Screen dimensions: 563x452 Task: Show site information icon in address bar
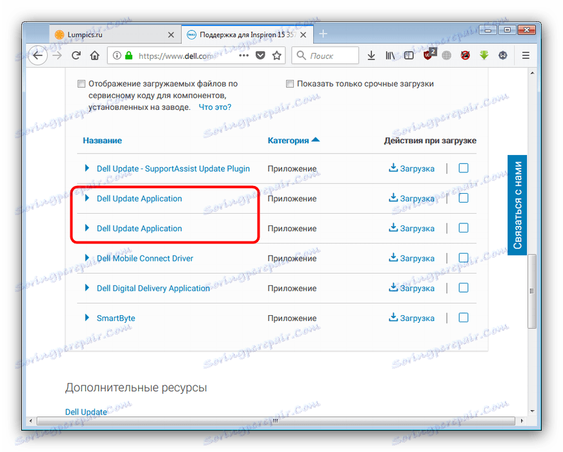tap(117, 56)
